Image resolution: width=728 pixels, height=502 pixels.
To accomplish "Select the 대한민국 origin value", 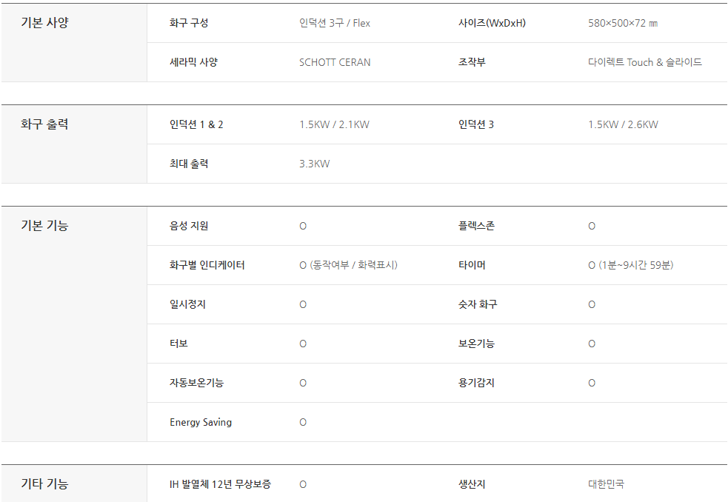I will (x=606, y=484).
